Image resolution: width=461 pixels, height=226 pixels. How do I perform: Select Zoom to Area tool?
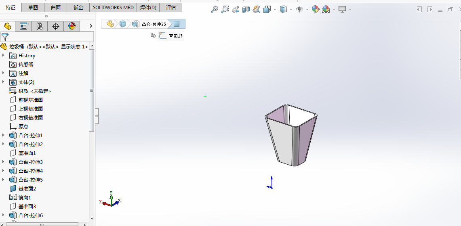(x=225, y=9)
